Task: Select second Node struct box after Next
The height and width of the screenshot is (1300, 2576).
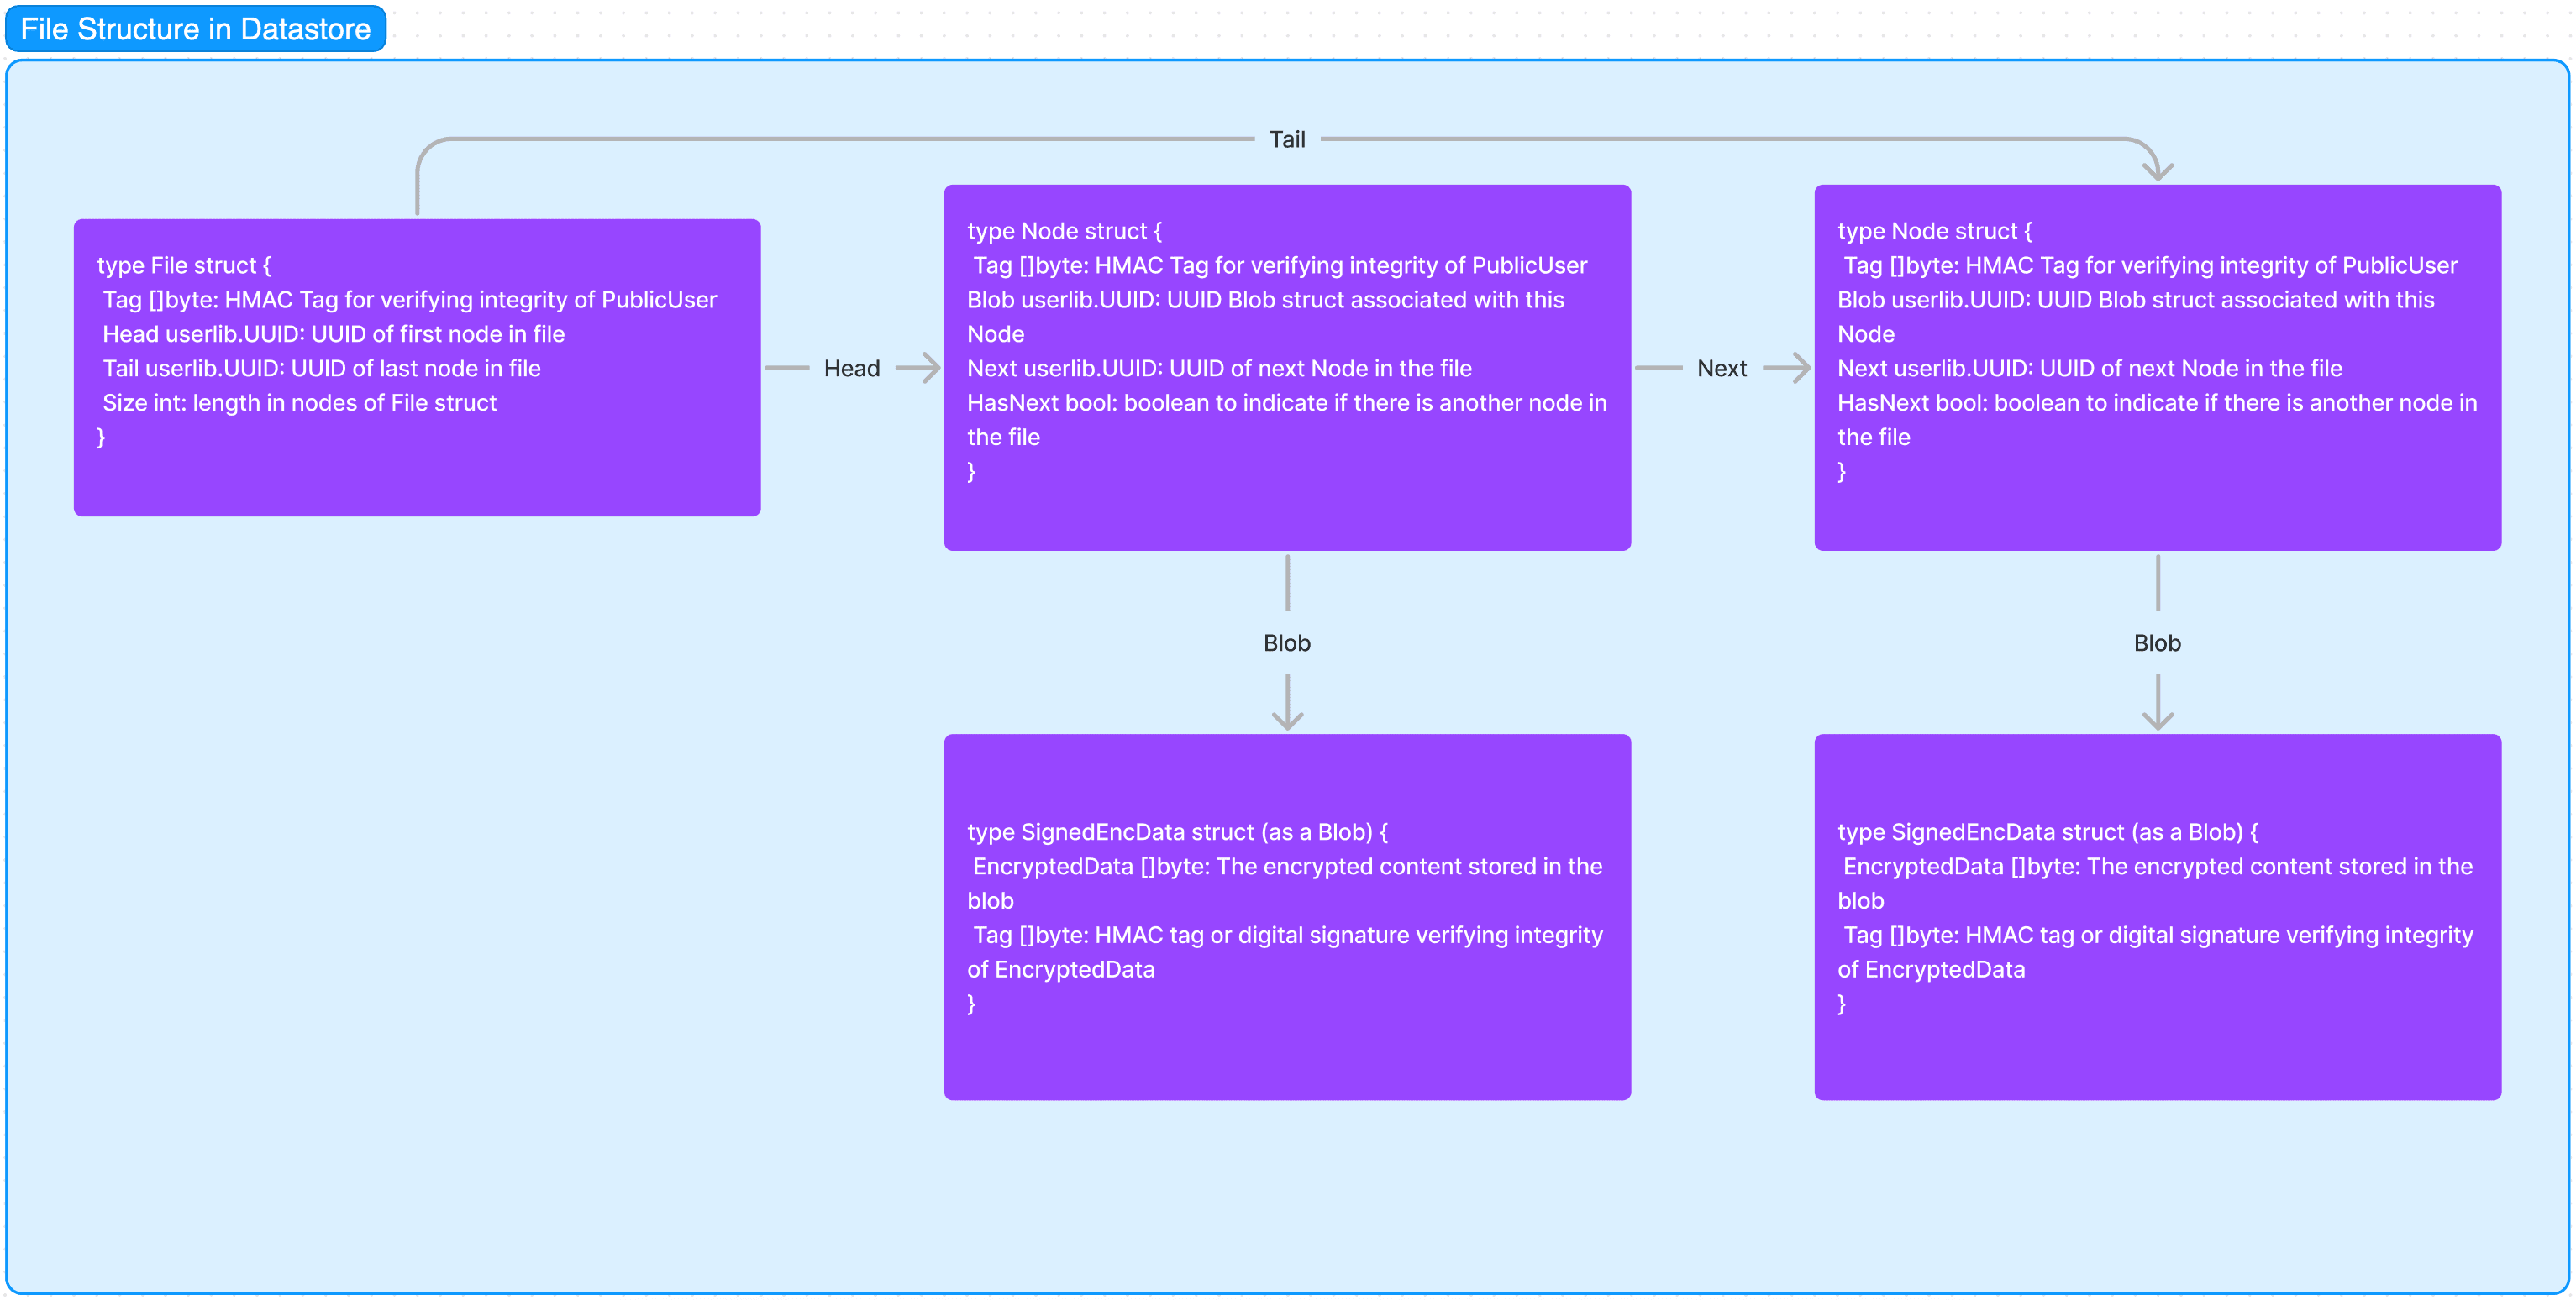Action: (x=2157, y=368)
